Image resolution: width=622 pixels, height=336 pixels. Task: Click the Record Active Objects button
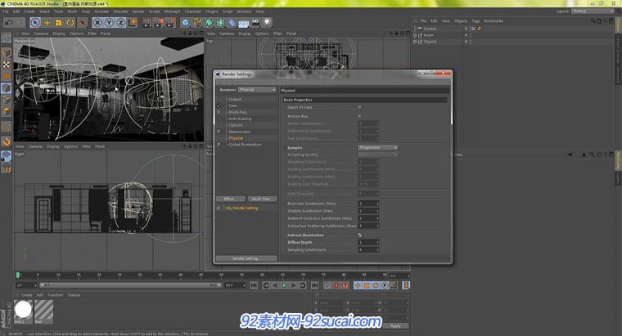327,285
